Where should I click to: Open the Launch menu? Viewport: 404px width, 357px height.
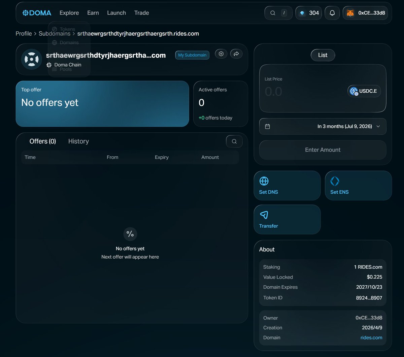coord(116,13)
